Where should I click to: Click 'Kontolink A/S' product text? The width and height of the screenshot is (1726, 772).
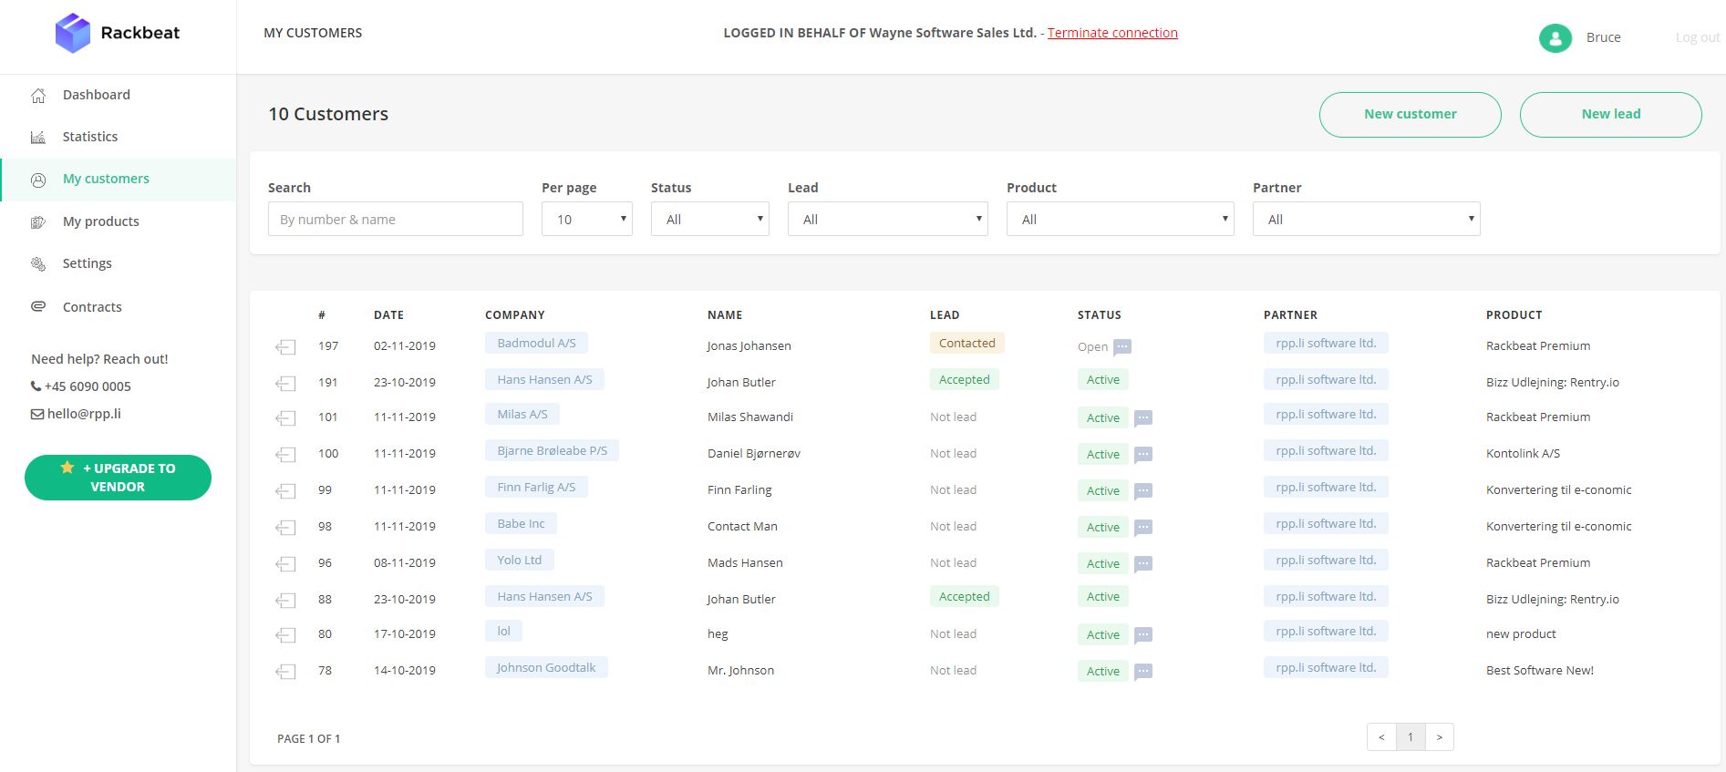(x=1523, y=454)
